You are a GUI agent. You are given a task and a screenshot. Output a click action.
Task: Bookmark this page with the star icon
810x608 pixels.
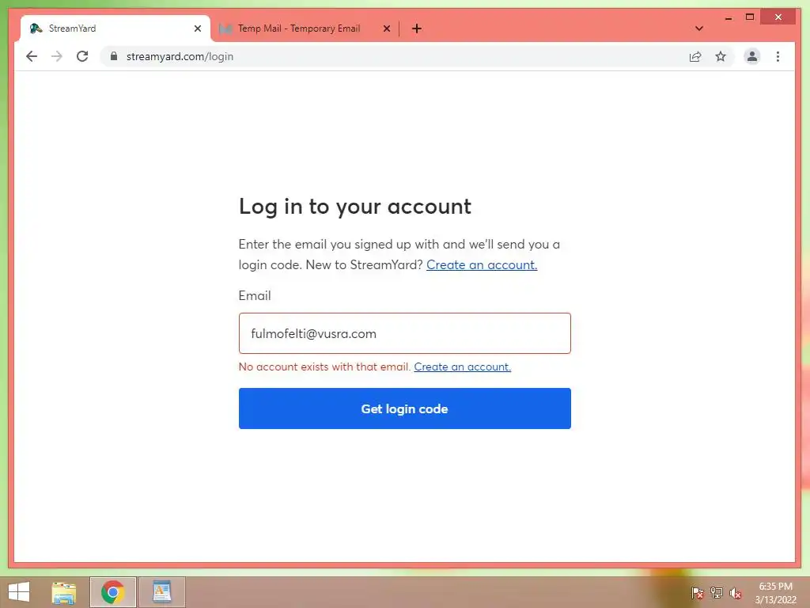pos(721,56)
